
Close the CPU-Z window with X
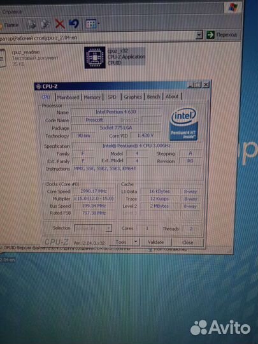coord(206,85)
